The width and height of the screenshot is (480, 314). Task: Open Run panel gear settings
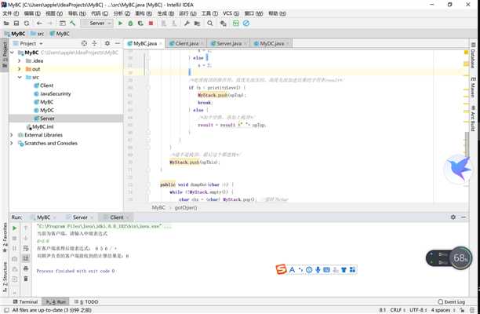click(x=453, y=217)
